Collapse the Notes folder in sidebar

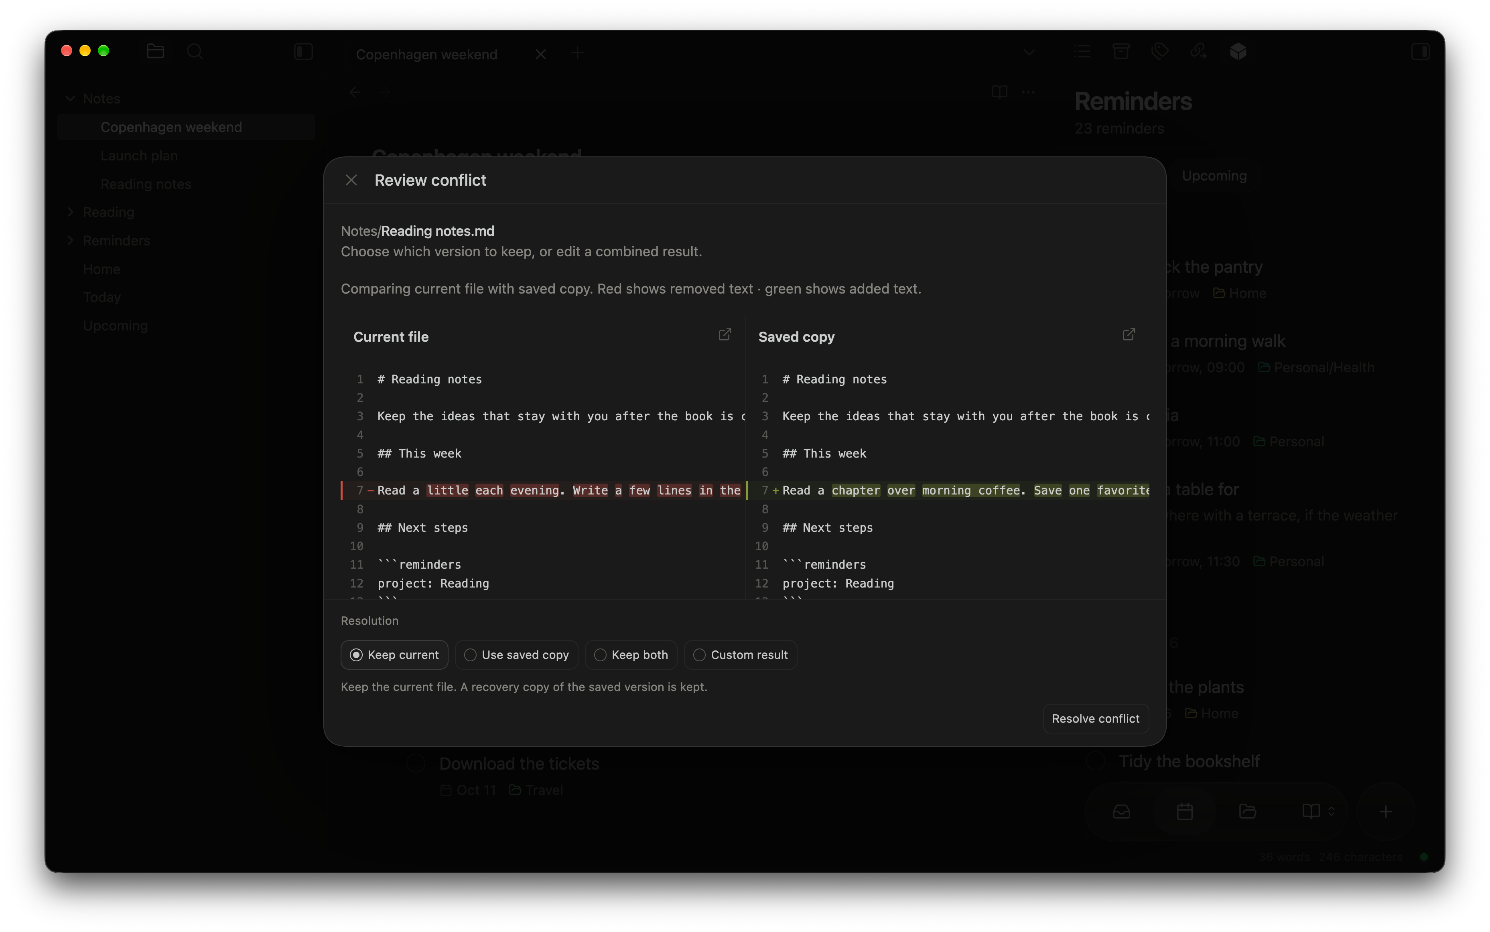[70, 99]
